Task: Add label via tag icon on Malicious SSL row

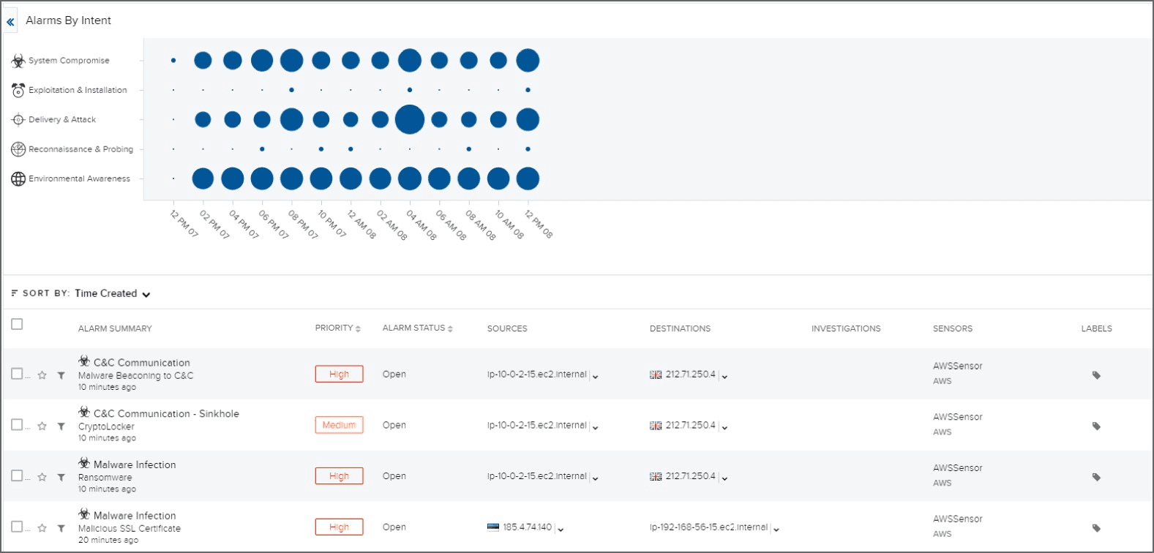Action: coord(1096,528)
